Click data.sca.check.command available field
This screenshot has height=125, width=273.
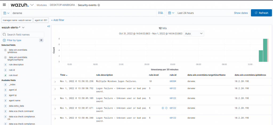[x=21, y=111]
